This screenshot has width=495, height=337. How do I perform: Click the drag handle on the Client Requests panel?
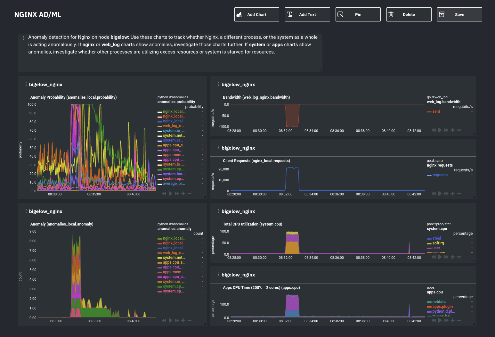(x=219, y=148)
